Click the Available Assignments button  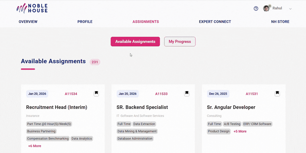pos(135,41)
